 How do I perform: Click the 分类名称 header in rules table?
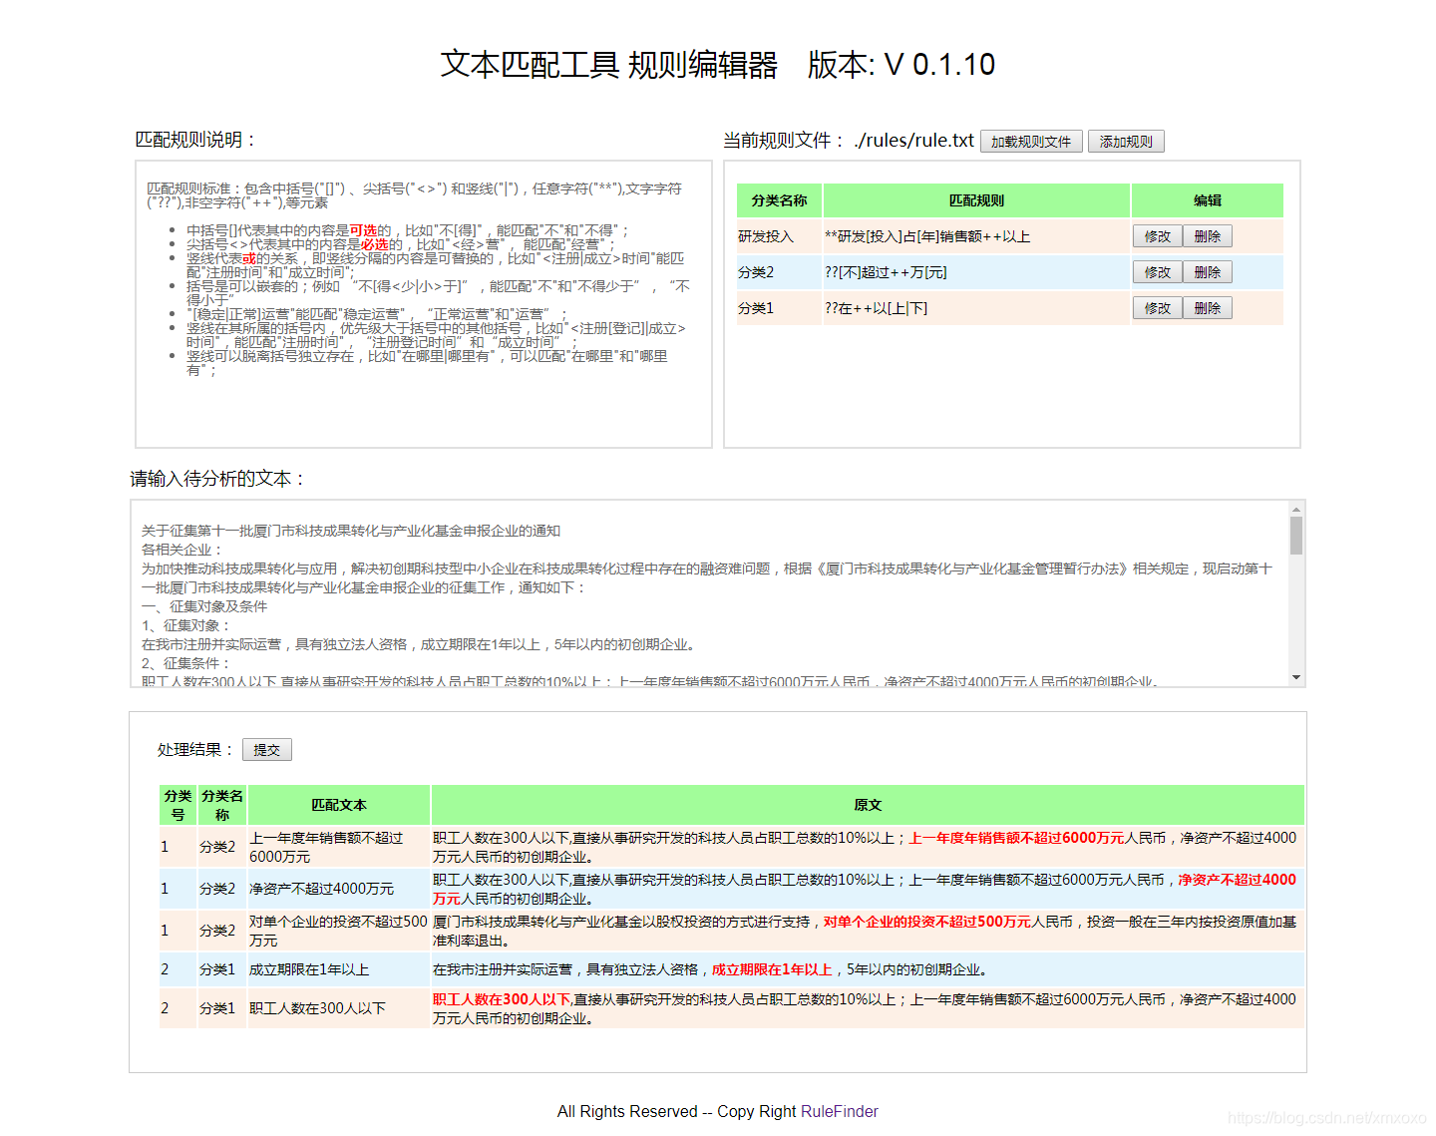pos(779,200)
